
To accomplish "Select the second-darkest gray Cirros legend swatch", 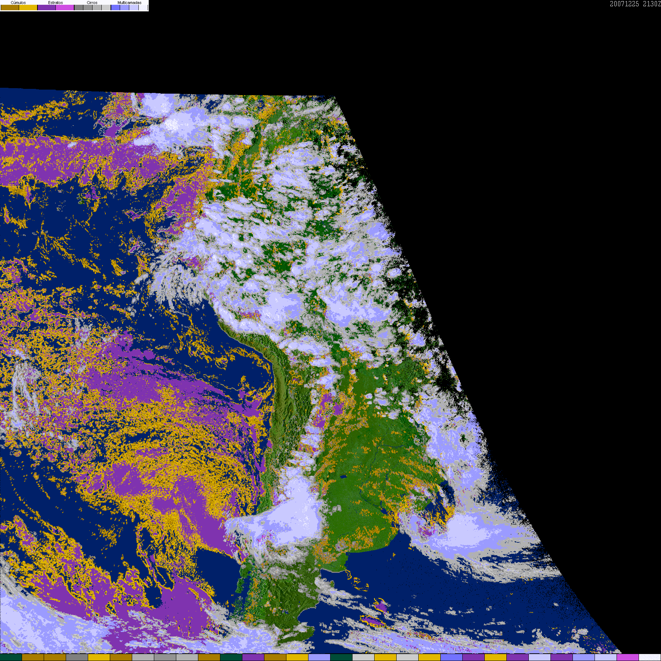I will [x=88, y=8].
